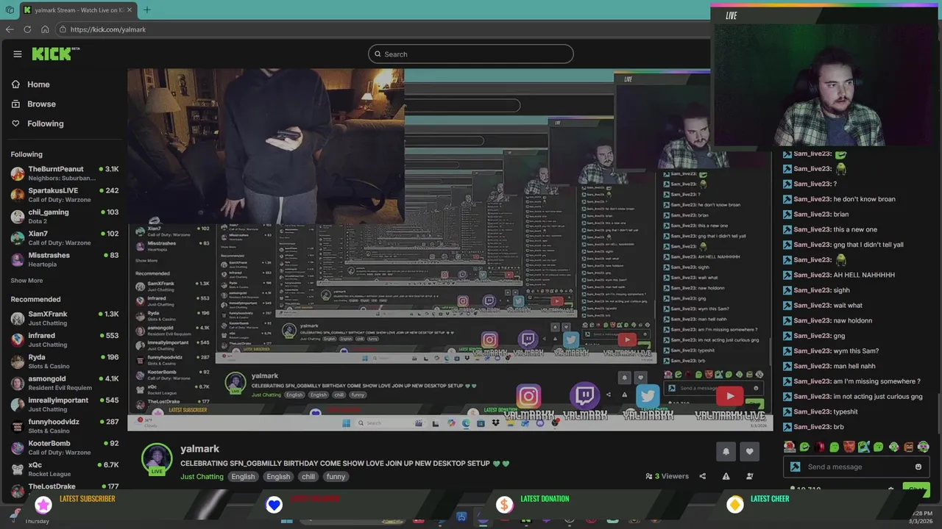Click into the Kick search box
Image resolution: width=942 pixels, height=529 pixels.
point(471,54)
